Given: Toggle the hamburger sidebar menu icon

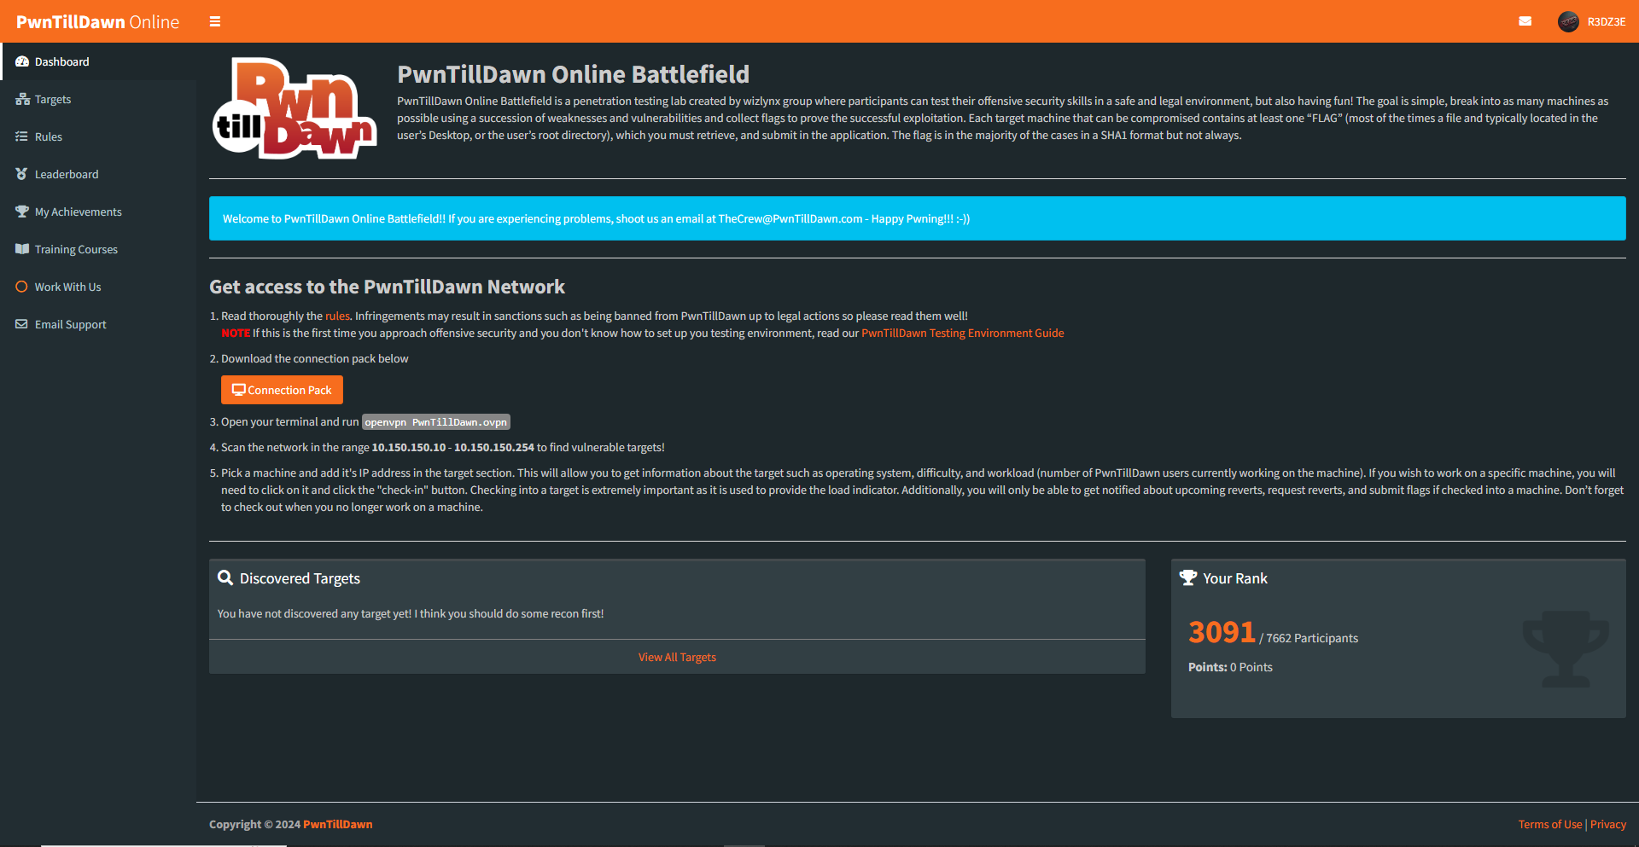Looking at the screenshot, I should pos(215,21).
